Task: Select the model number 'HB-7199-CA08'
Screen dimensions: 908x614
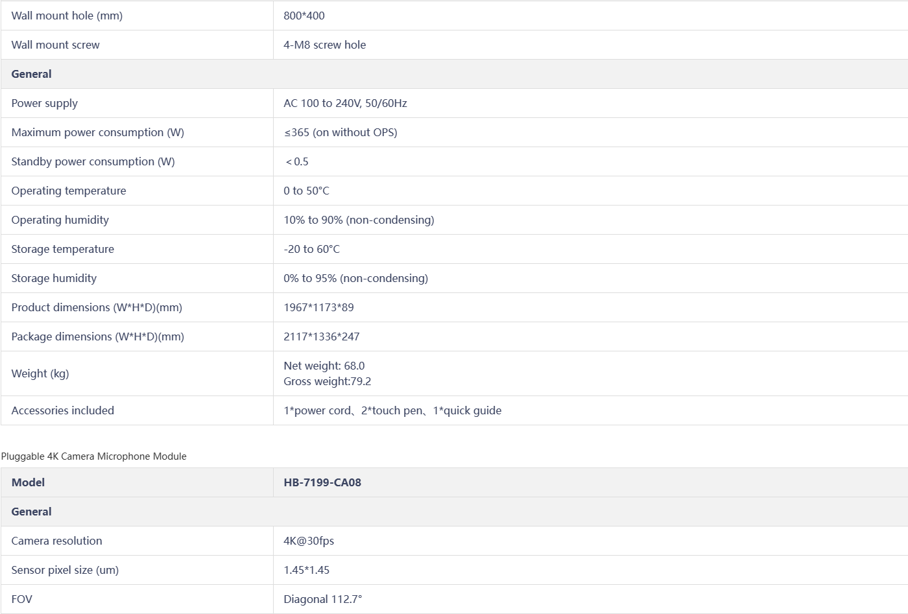Action: 322,482
